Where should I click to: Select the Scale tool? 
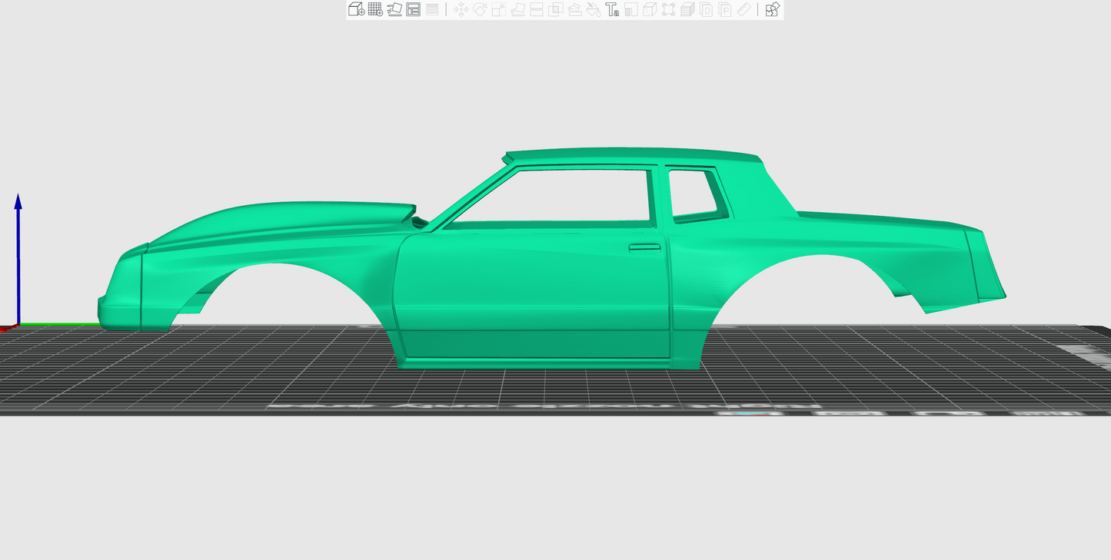(498, 9)
